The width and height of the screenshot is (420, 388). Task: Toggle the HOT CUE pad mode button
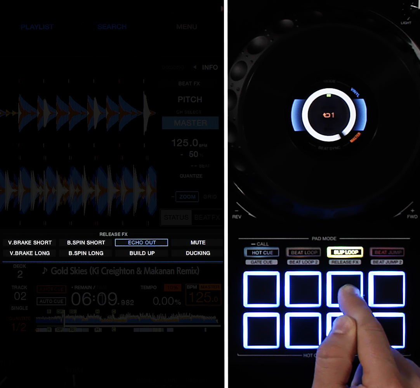(x=262, y=253)
